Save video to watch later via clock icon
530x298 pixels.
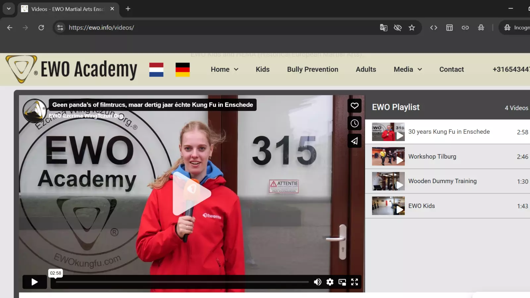pyautogui.click(x=354, y=123)
